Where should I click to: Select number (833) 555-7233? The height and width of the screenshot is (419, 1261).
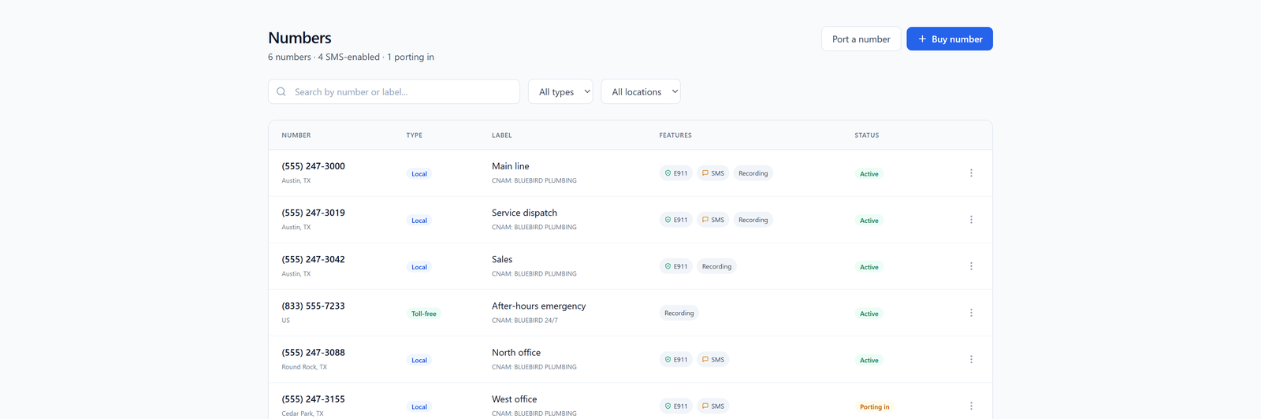(x=314, y=306)
